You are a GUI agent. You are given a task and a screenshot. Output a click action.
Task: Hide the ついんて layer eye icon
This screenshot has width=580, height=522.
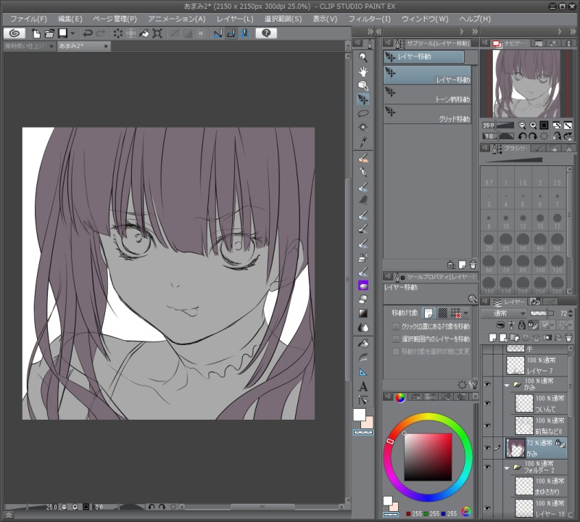(x=487, y=403)
